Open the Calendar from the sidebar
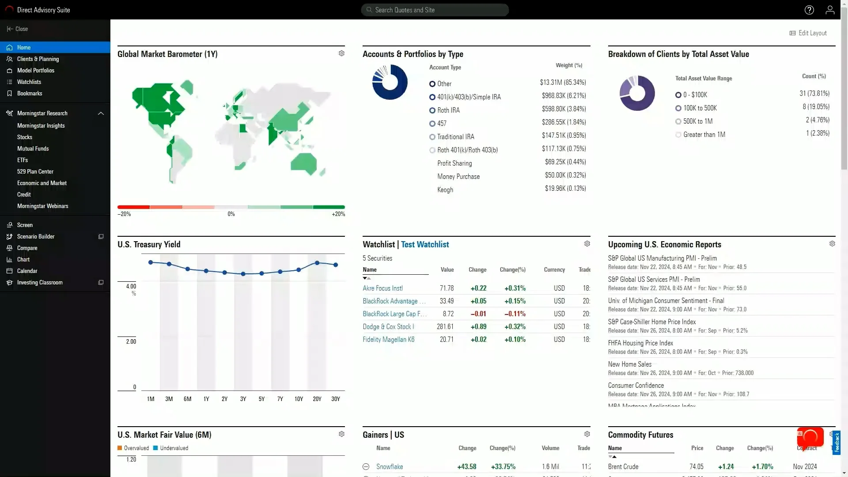 pos(27,271)
